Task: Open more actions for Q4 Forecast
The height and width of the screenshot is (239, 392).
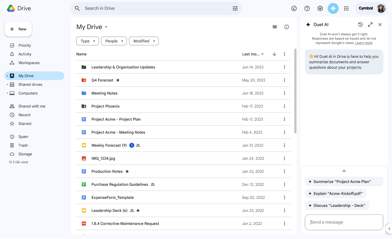Action: 284,80
